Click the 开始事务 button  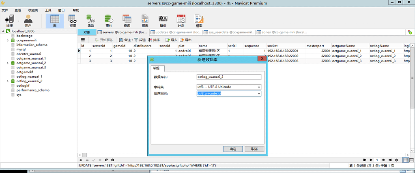103,40
